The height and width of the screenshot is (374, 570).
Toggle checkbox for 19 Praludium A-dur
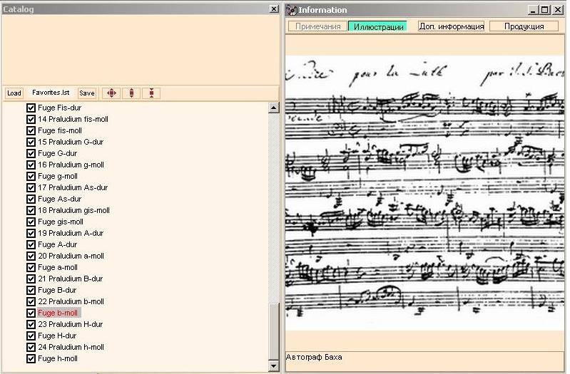click(x=31, y=233)
